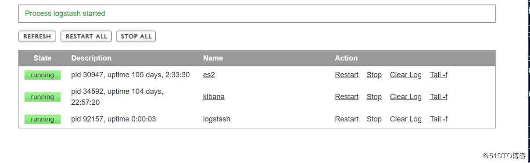Click the RESTART ALL button
Screen dimensions: 530x163
[86, 36]
